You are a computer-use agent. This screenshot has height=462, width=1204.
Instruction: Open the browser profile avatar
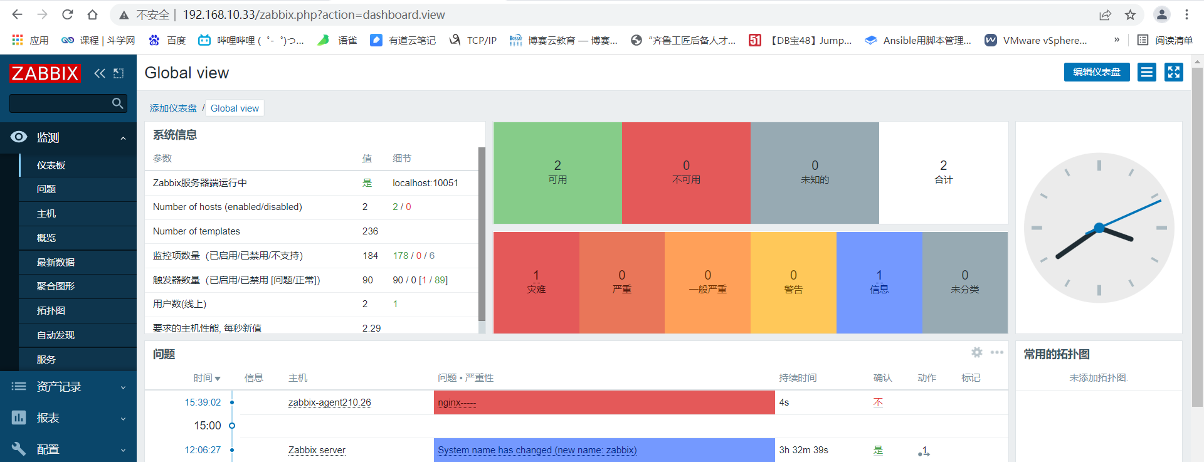click(x=1162, y=14)
